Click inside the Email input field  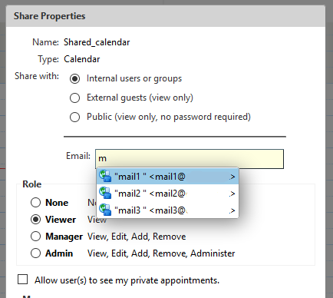click(x=190, y=159)
